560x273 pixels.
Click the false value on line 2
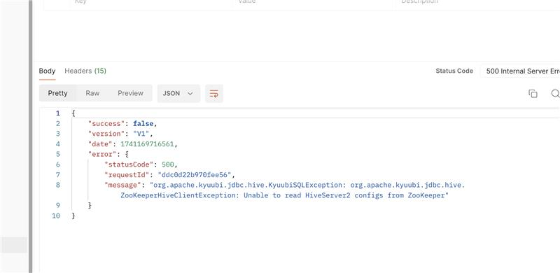[143, 124]
